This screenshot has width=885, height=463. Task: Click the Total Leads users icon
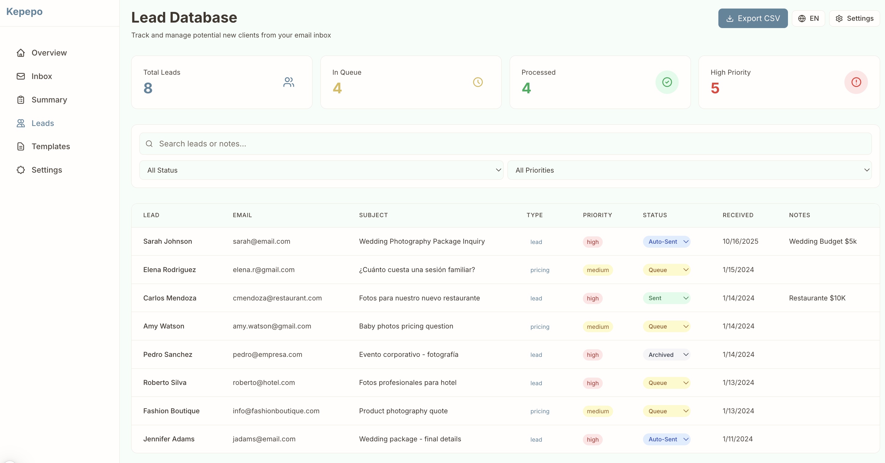coord(289,82)
